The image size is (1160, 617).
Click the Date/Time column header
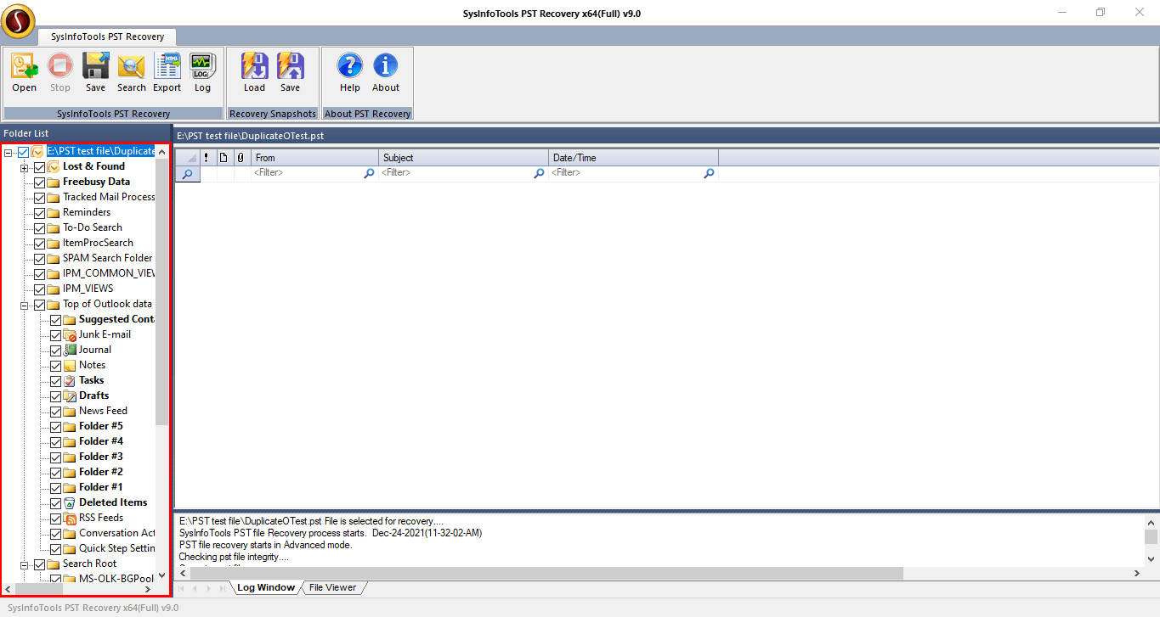[x=634, y=157]
